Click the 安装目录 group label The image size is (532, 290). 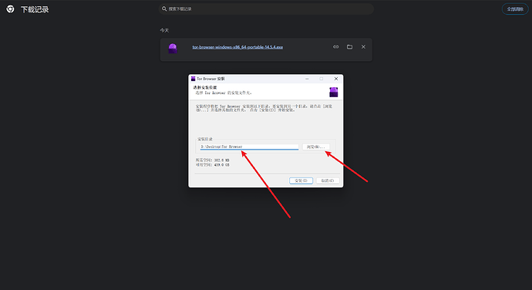point(205,140)
